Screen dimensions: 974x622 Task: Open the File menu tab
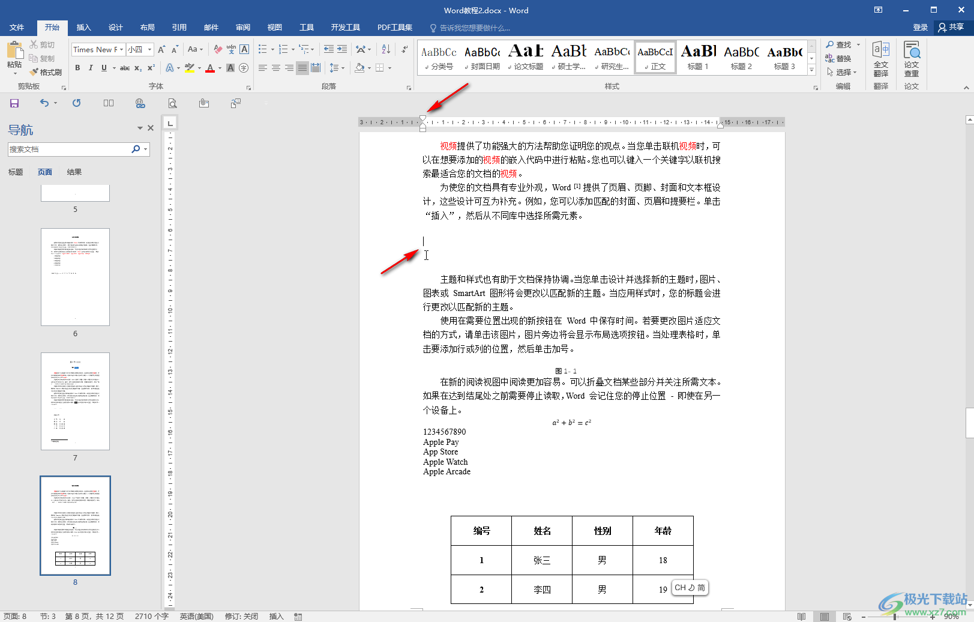point(17,28)
